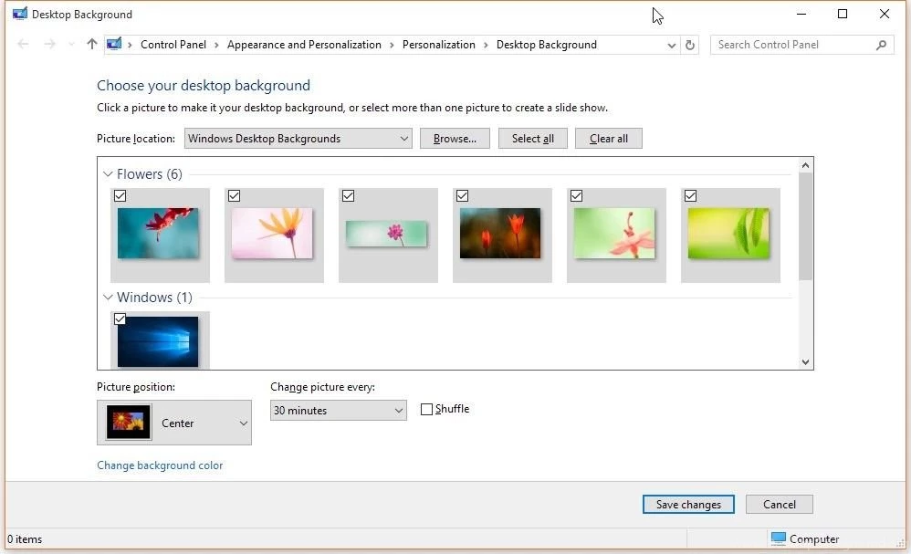
Task: Enable the Shuffle option
Action: click(x=426, y=409)
